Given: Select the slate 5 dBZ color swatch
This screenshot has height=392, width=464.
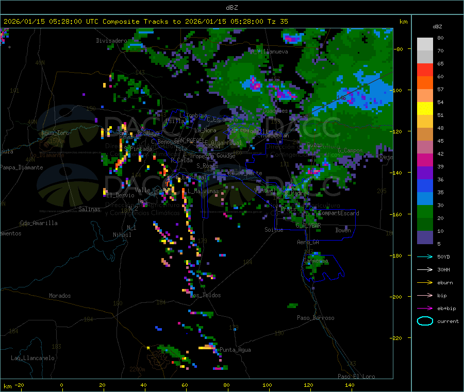Looking at the screenshot, I should click(425, 237).
